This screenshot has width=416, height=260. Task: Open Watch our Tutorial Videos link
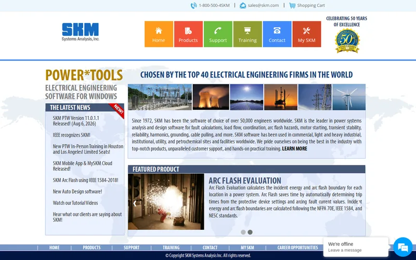point(75,203)
